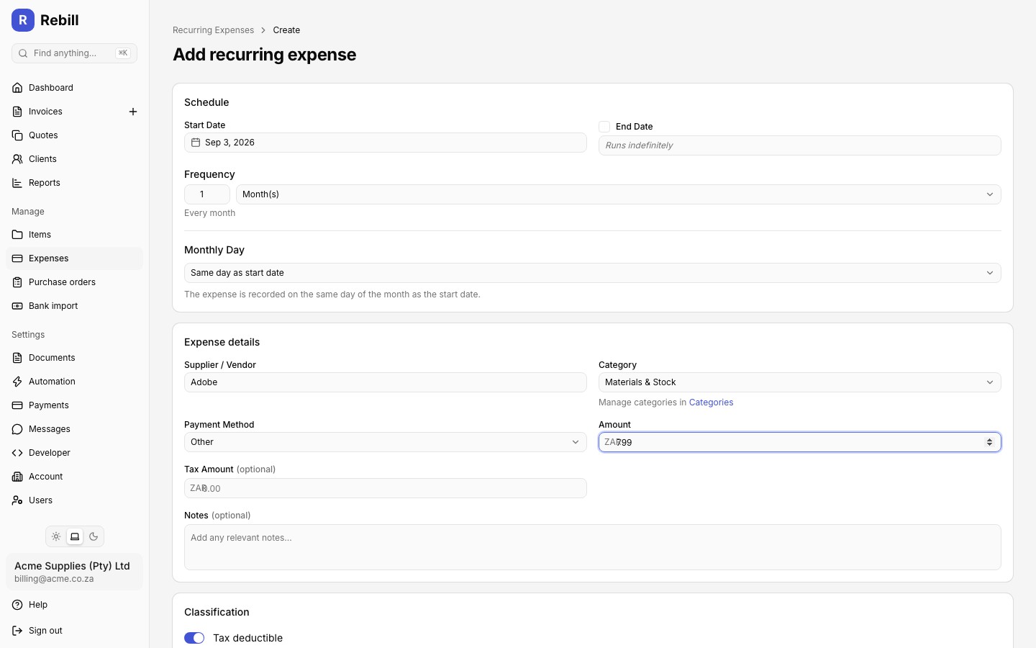This screenshot has width=1036, height=648.
Task: Select Expenses in the Manage menu
Action: pyautogui.click(x=75, y=258)
